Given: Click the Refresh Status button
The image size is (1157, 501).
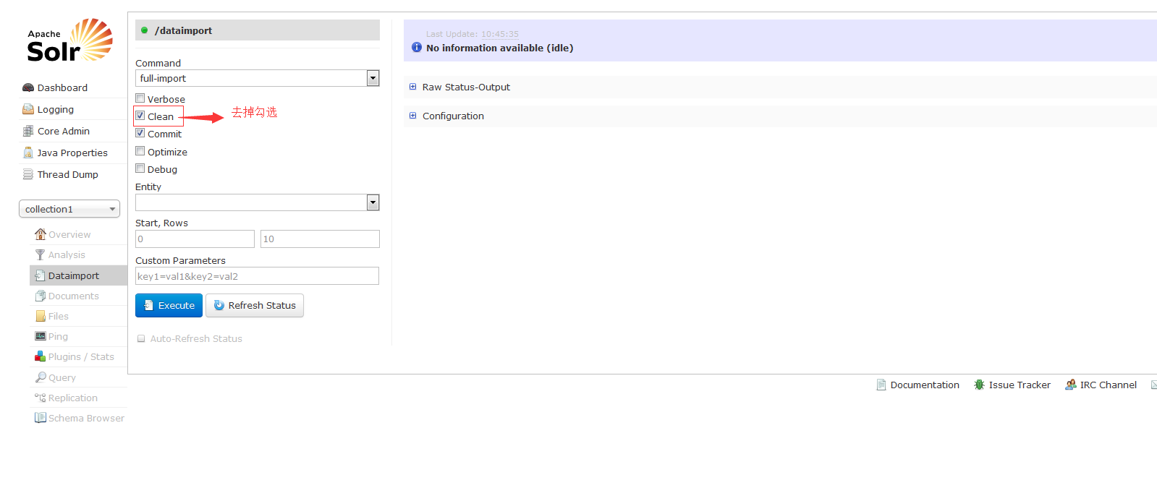Looking at the screenshot, I should 255,305.
